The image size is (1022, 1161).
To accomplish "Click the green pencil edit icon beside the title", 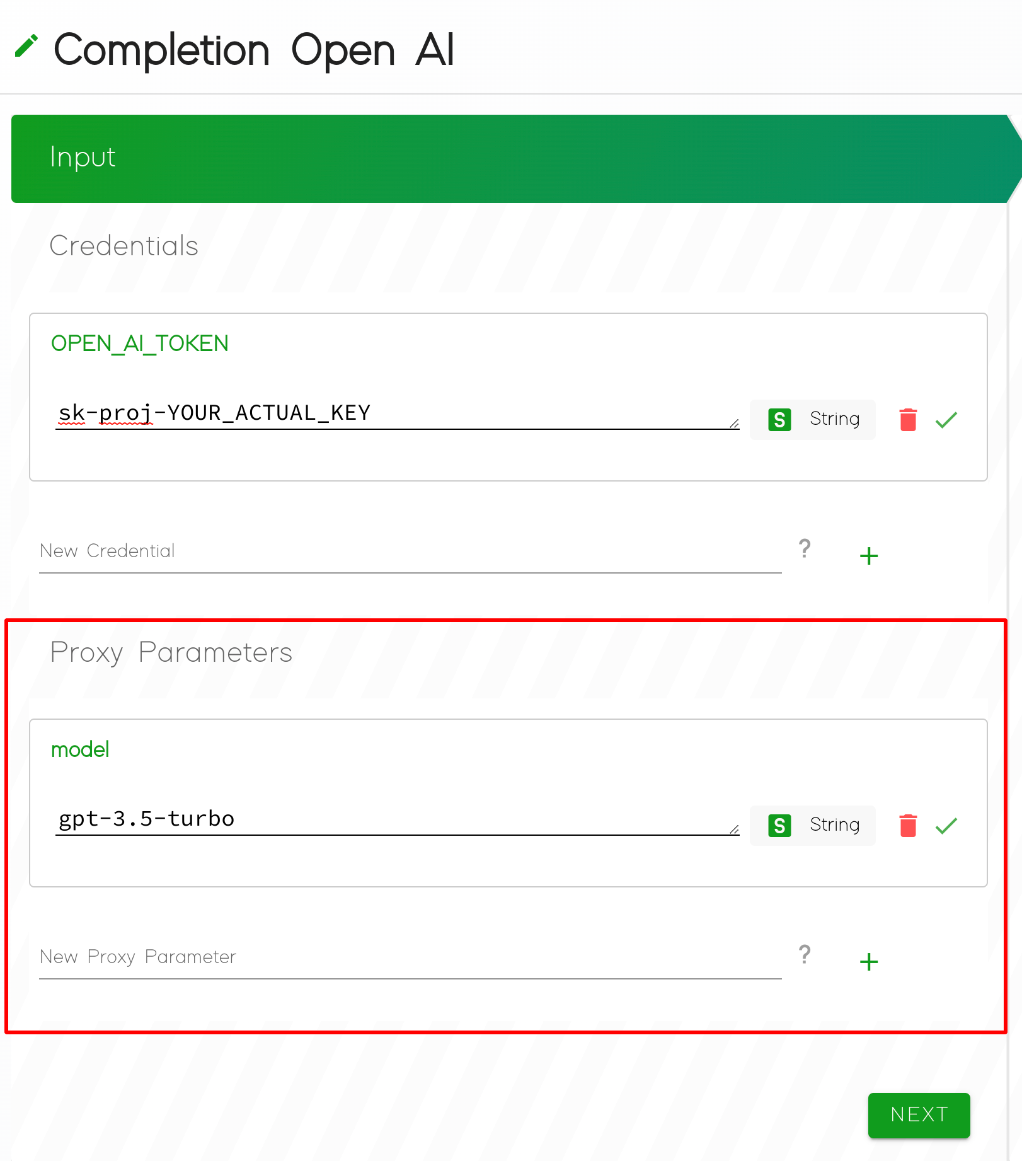I will point(26,47).
